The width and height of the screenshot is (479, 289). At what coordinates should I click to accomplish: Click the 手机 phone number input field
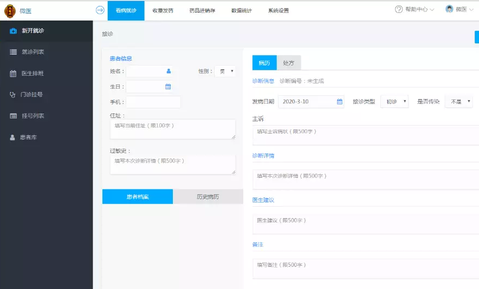coord(153,102)
